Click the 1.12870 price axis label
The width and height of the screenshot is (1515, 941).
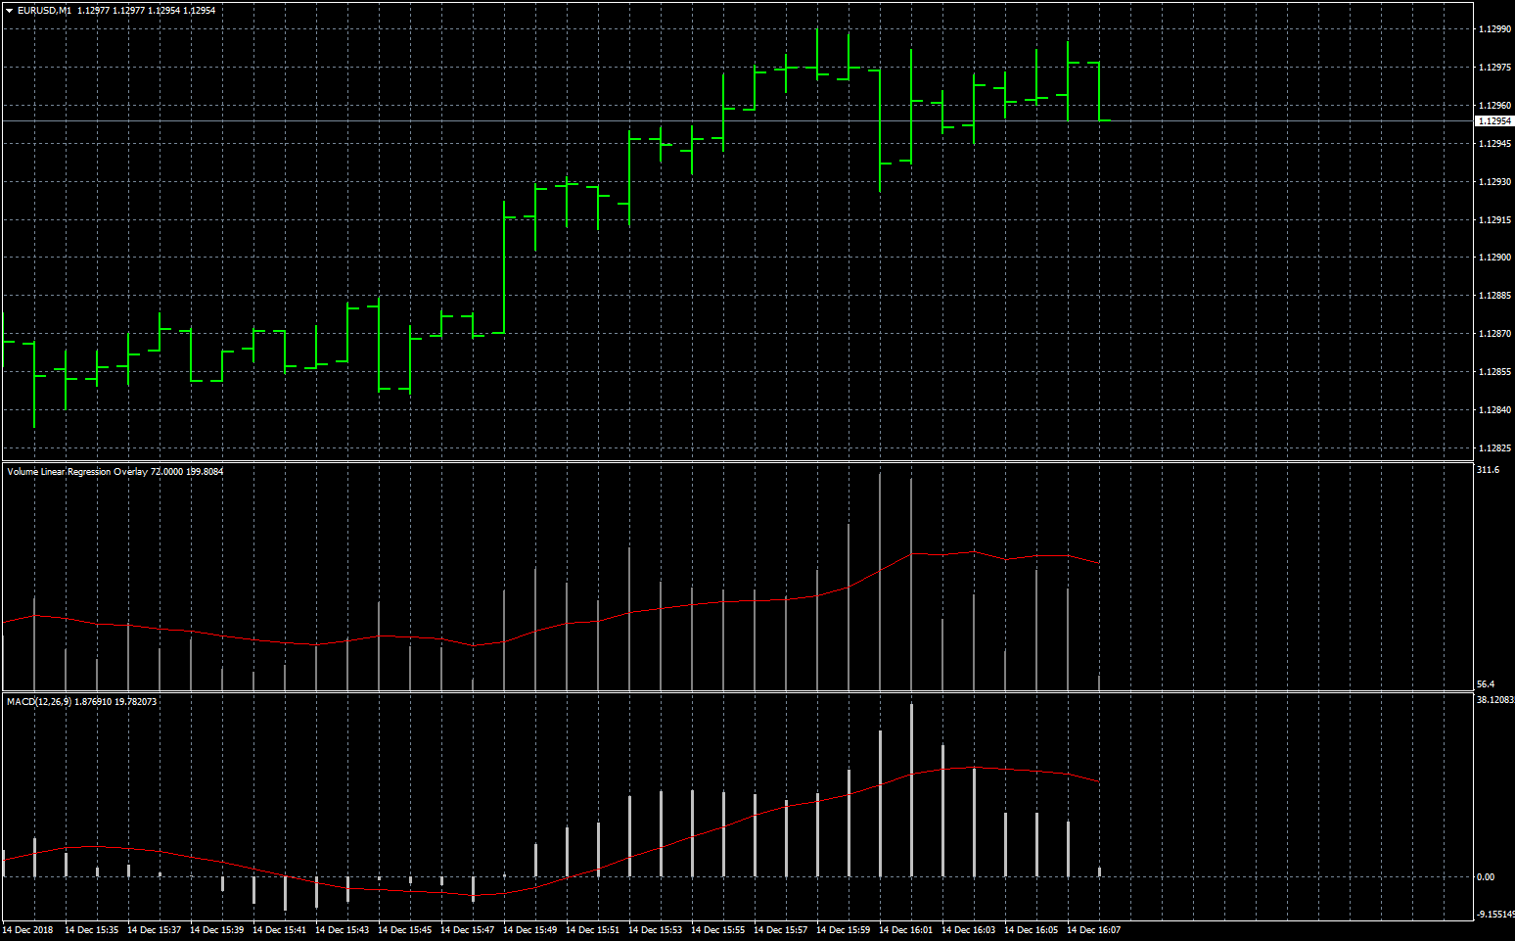(x=1494, y=334)
